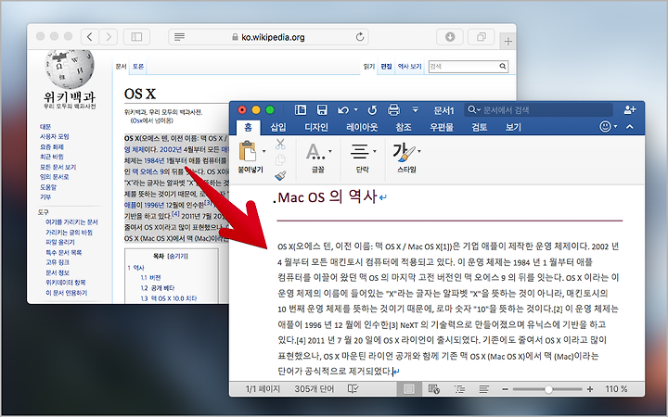
Task: Go back in the Safari window
Action: point(89,37)
